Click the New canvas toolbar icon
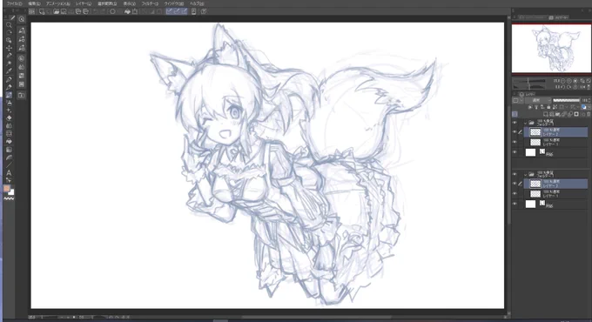The height and width of the screenshot is (322, 592). coord(42,11)
